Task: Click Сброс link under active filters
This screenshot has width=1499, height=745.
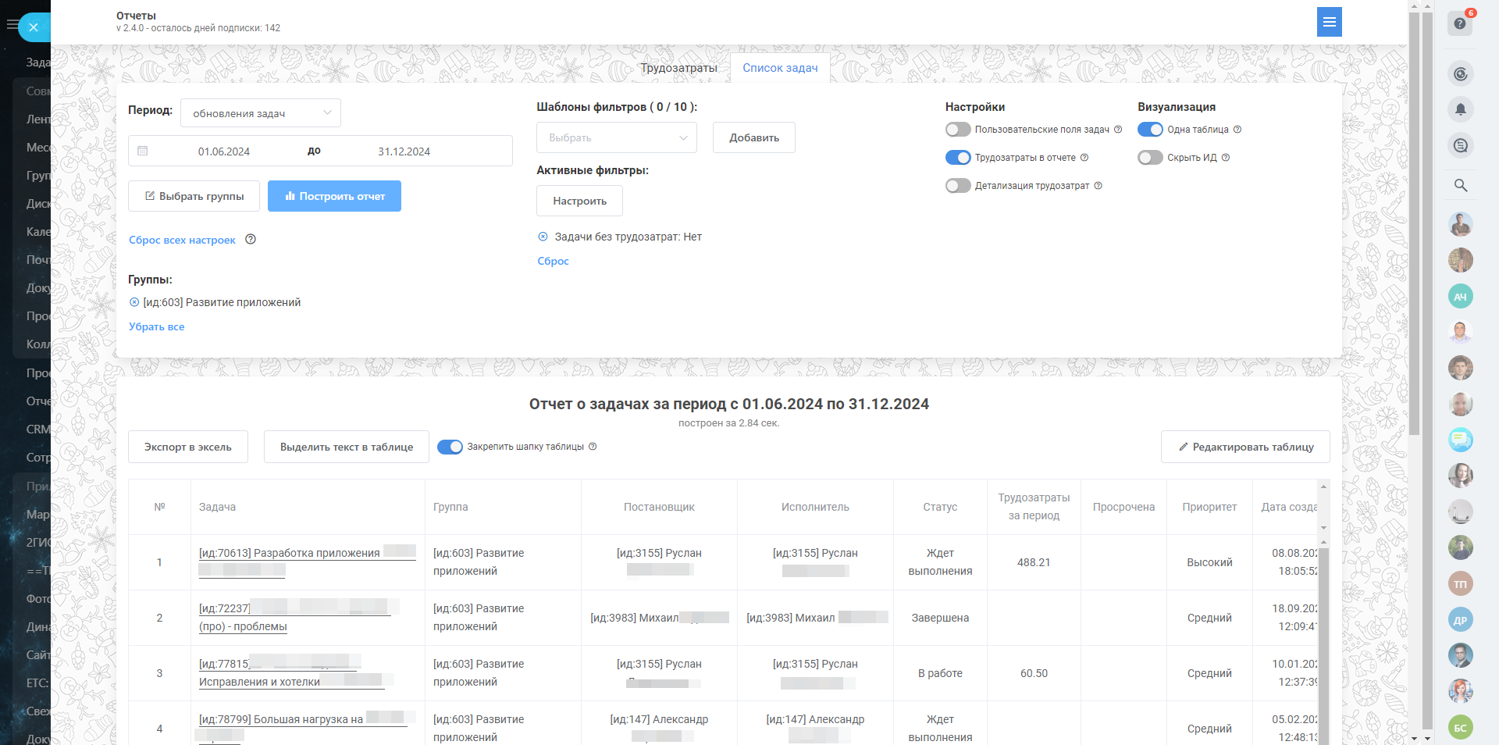Action: (553, 261)
